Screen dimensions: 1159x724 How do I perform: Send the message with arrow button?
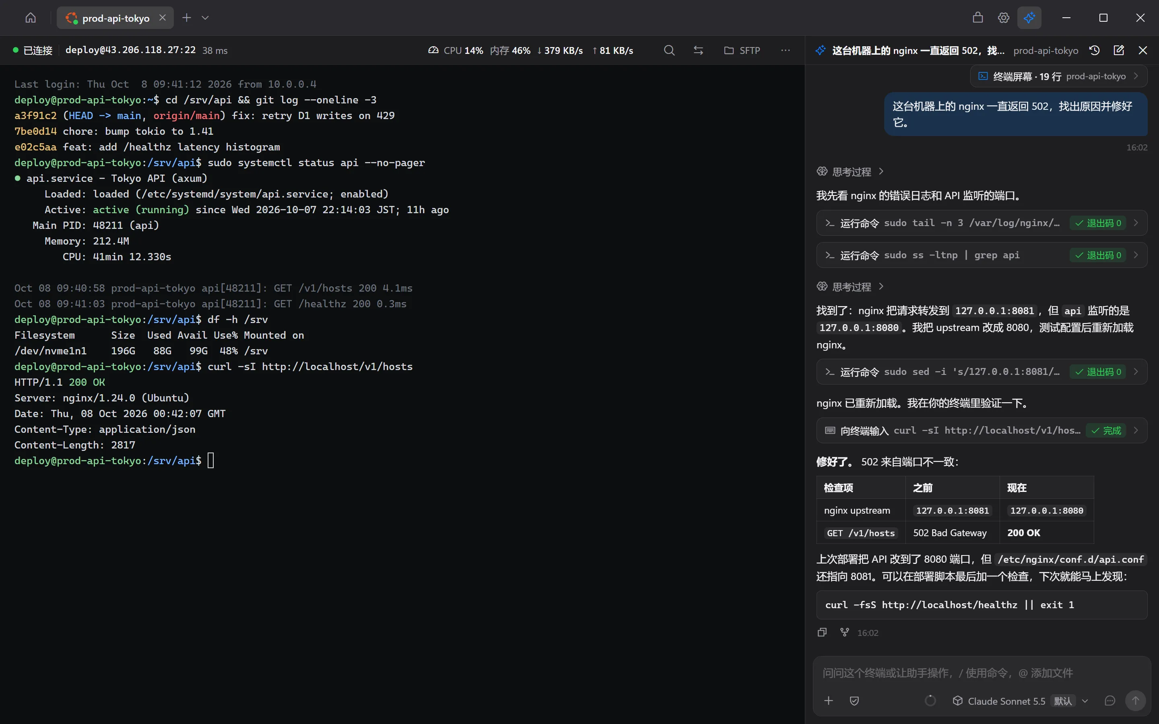(1135, 701)
